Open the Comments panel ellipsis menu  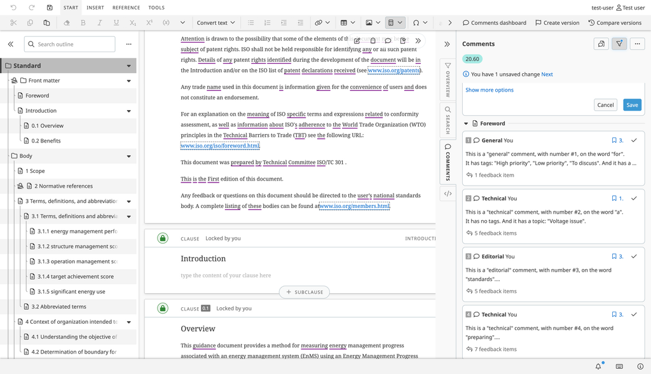[637, 44]
